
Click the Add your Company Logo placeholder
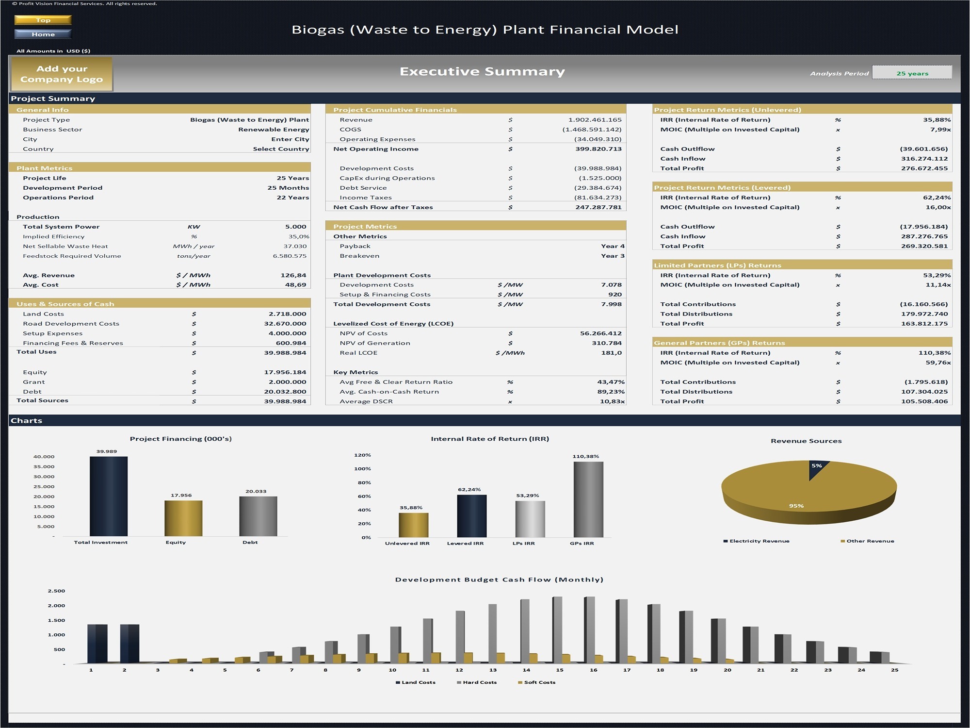(61, 74)
